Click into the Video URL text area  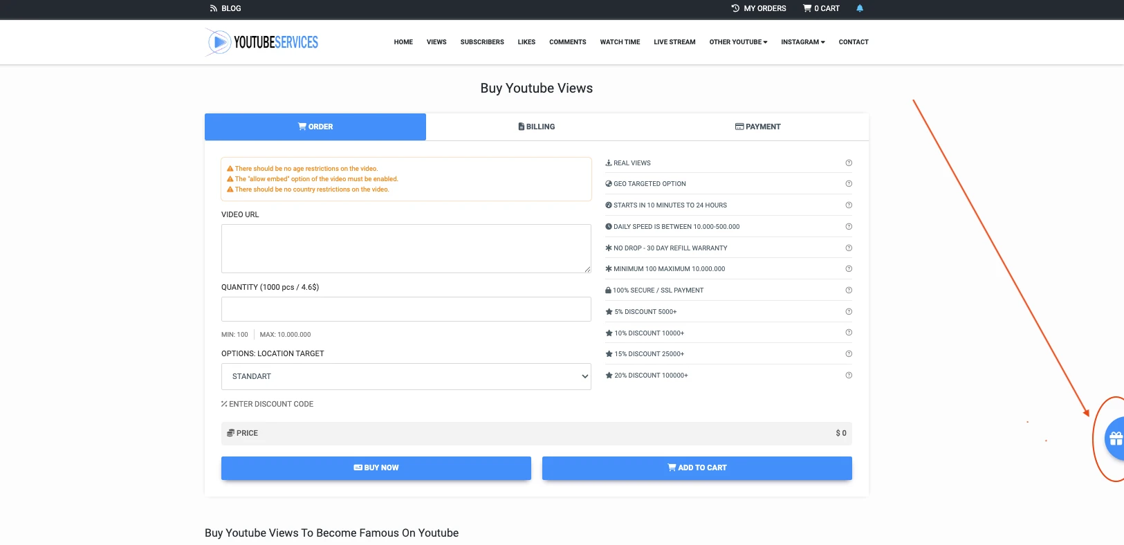click(406, 248)
